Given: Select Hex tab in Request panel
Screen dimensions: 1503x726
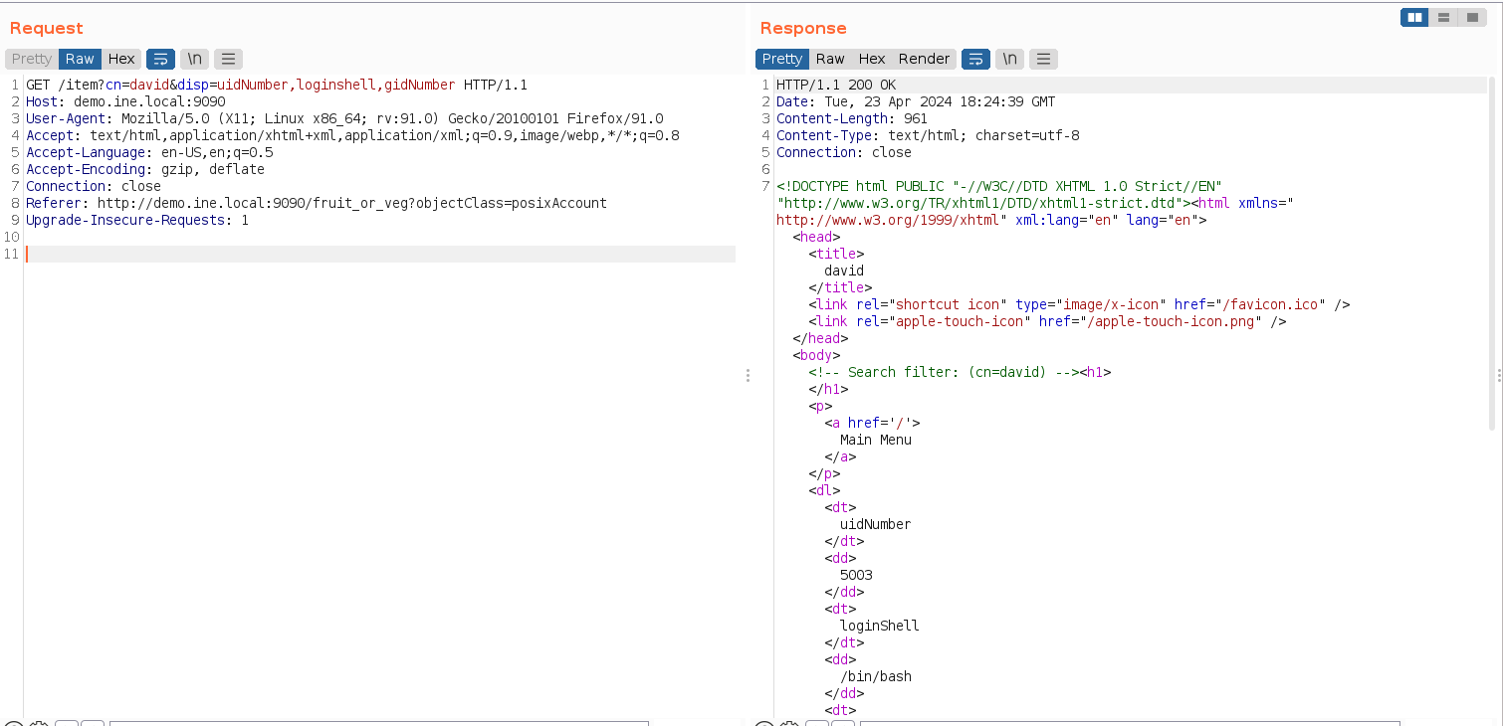Looking at the screenshot, I should pos(121,59).
